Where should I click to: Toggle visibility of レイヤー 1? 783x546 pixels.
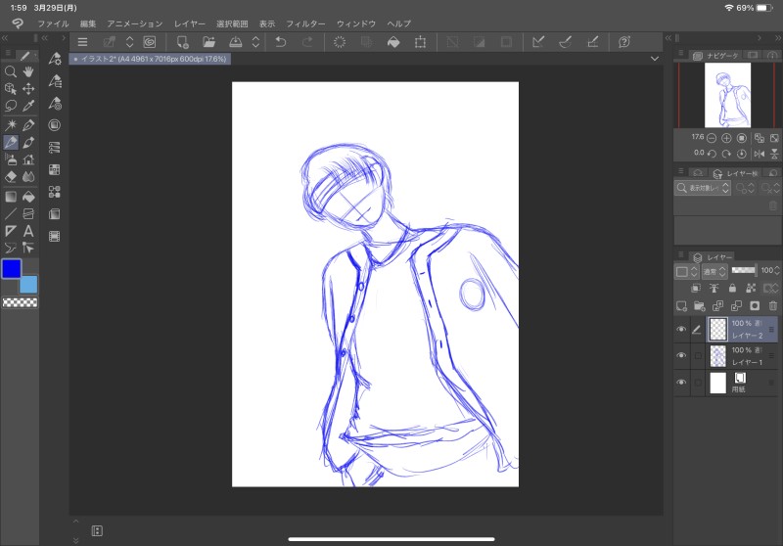point(681,356)
